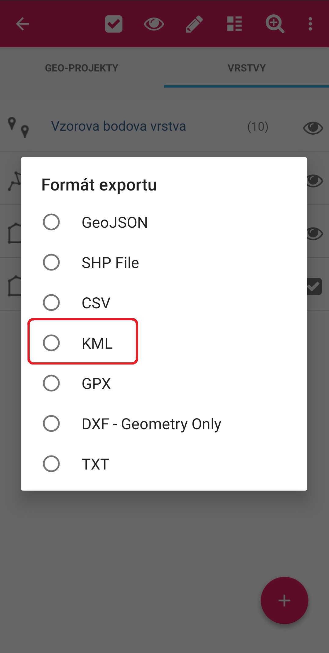Screen dimensions: 329x653
Task: Tap the select-all checkmark toolbar icon
Action: click(114, 24)
